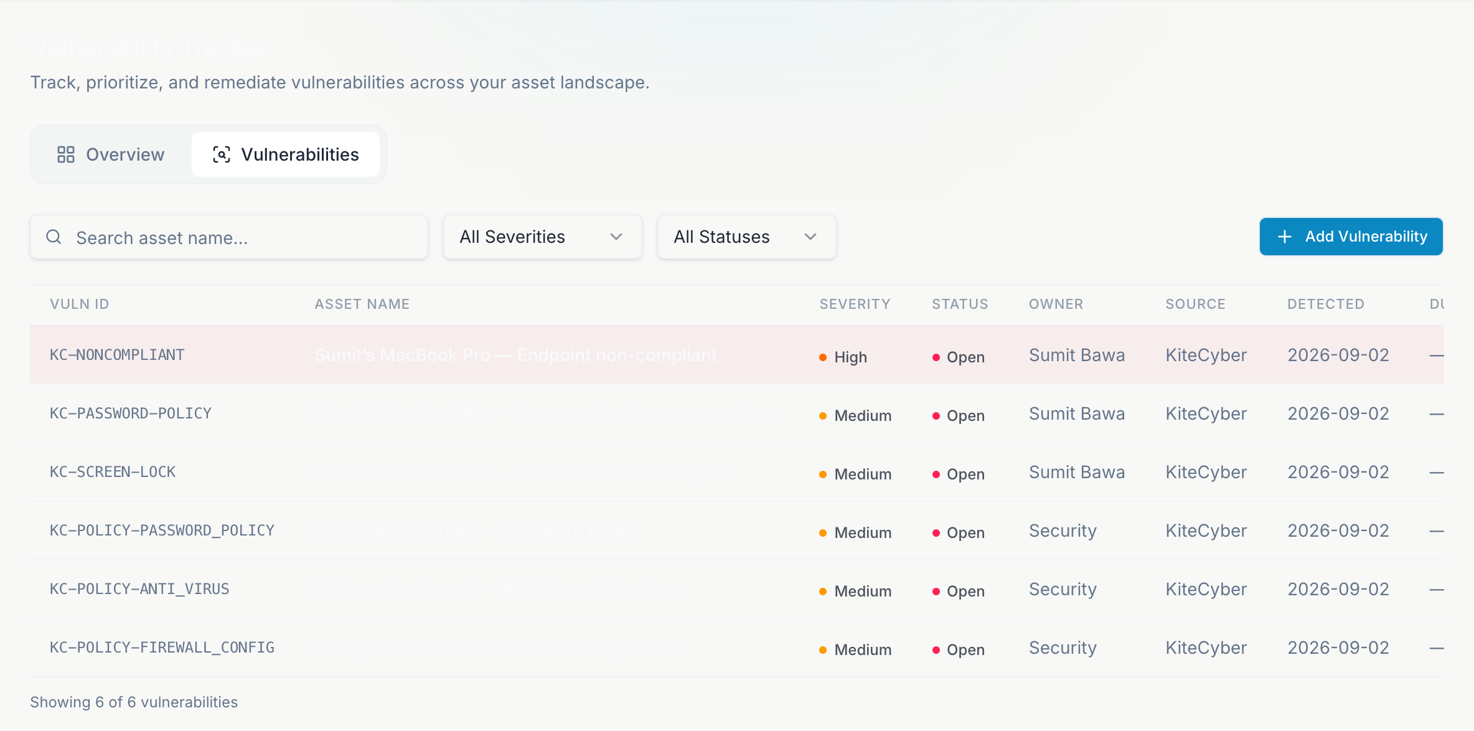
Task: Click the plus icon in Add Vulnerability
Action: pyautogui.click(x=1284, y=237)
